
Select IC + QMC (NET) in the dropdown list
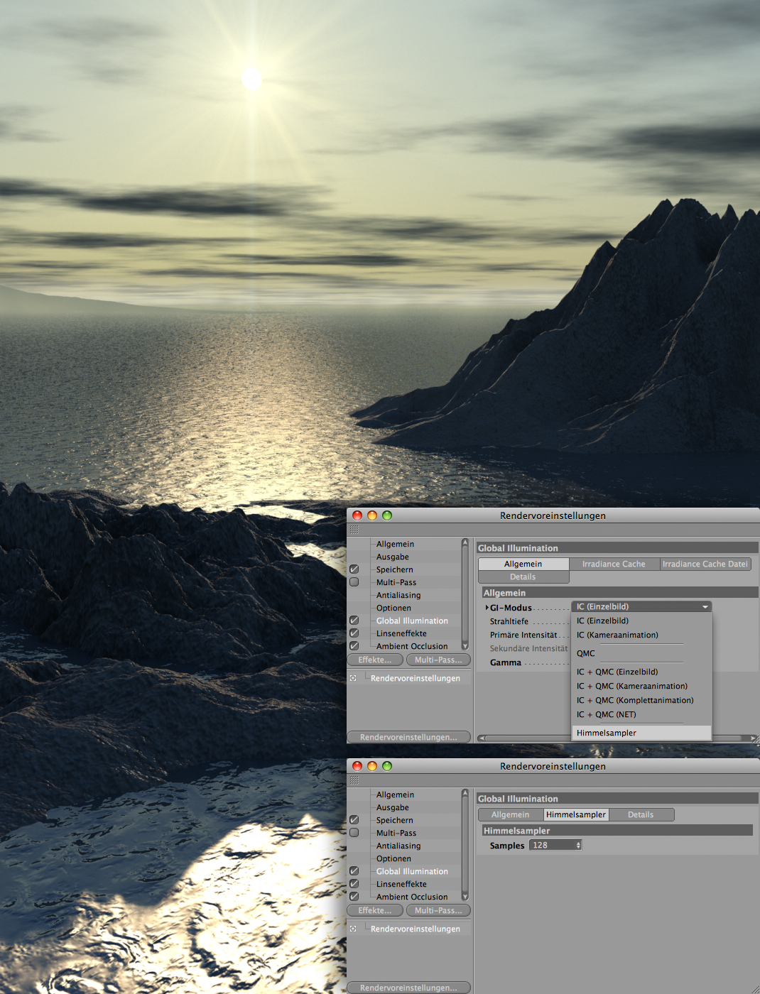pyautogui.click(x=607, y=714)
